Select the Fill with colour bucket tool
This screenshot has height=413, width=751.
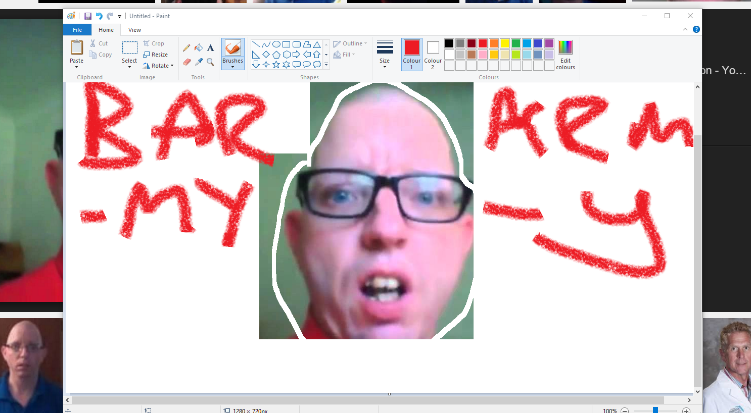(199, 48)
